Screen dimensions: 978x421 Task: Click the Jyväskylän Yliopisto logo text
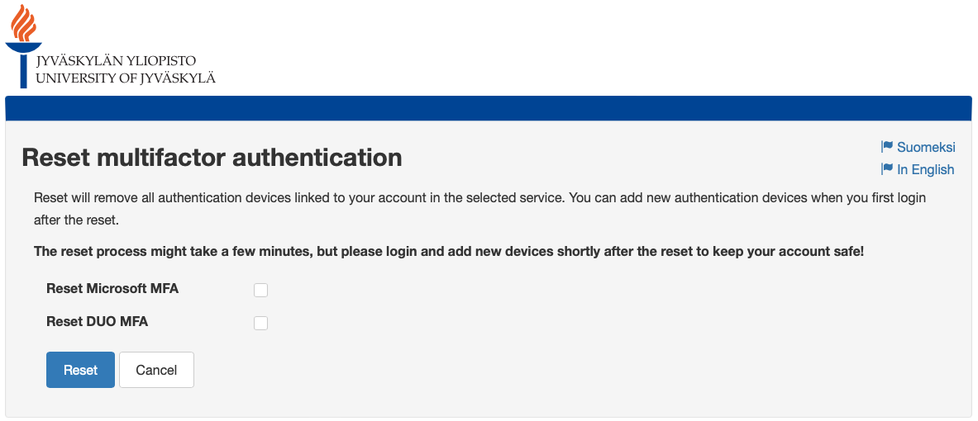116,60
